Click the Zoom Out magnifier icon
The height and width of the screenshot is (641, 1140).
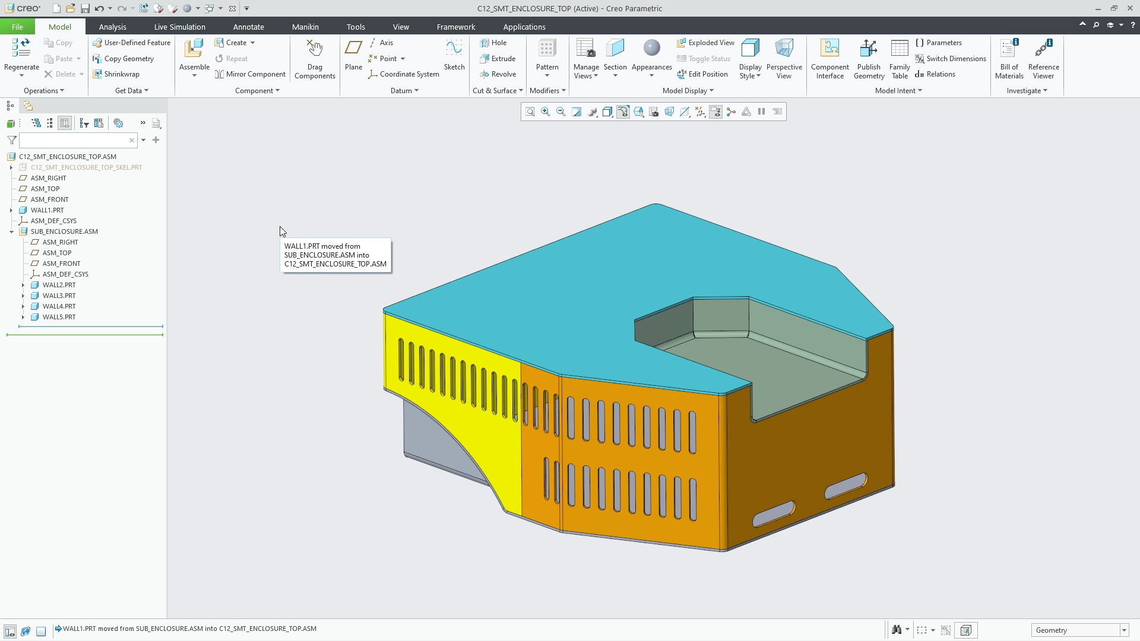[x=561, y=112]
